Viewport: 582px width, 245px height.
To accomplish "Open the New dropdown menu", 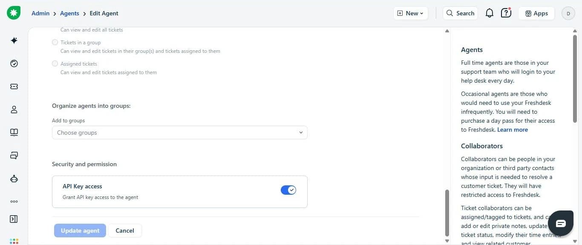I will [x=410, y=13].
